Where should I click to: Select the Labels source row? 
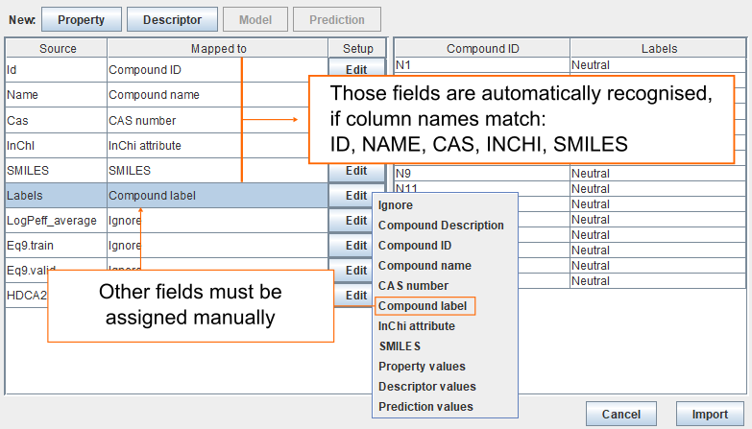56,196
